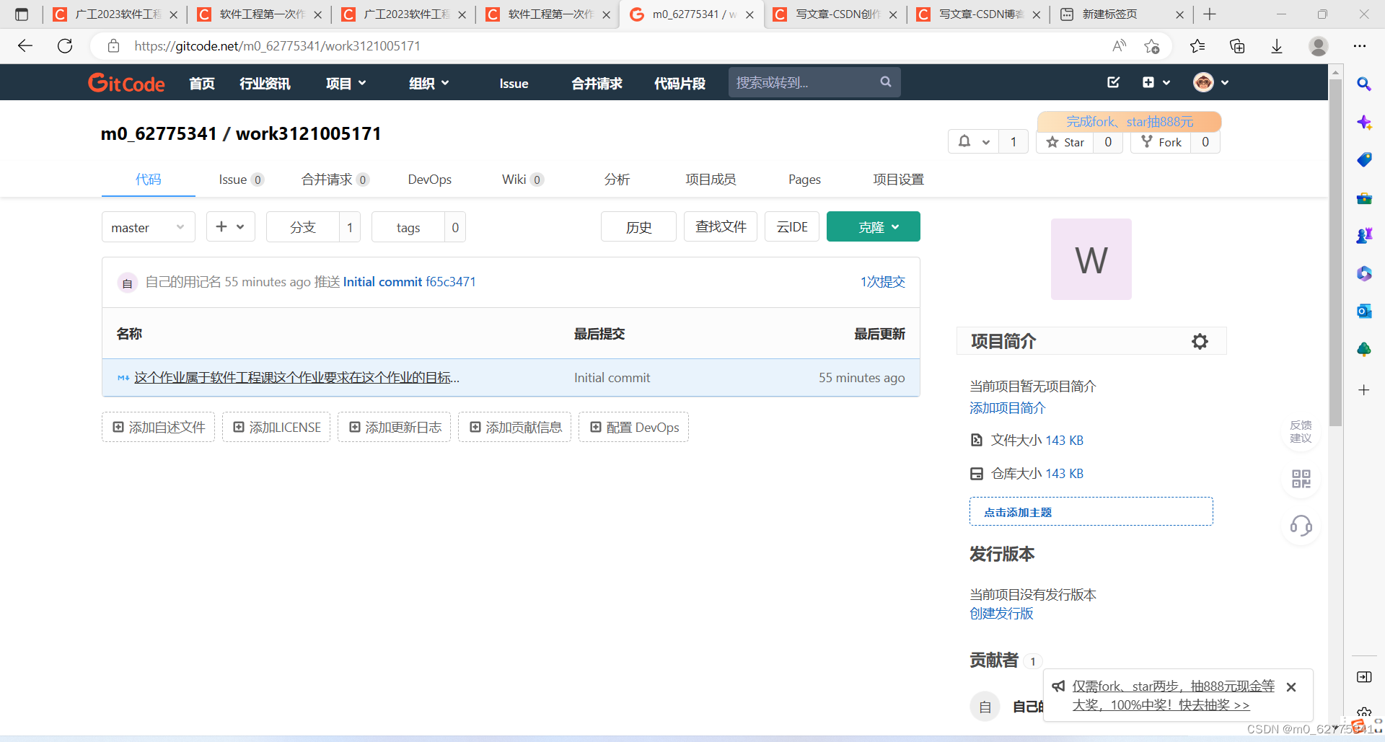Open the Wiki tab

(x=522, y=180)
